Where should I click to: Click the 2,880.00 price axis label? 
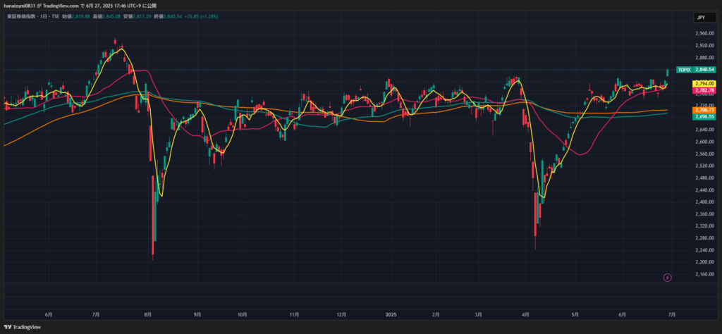click(x=704, y=58)
